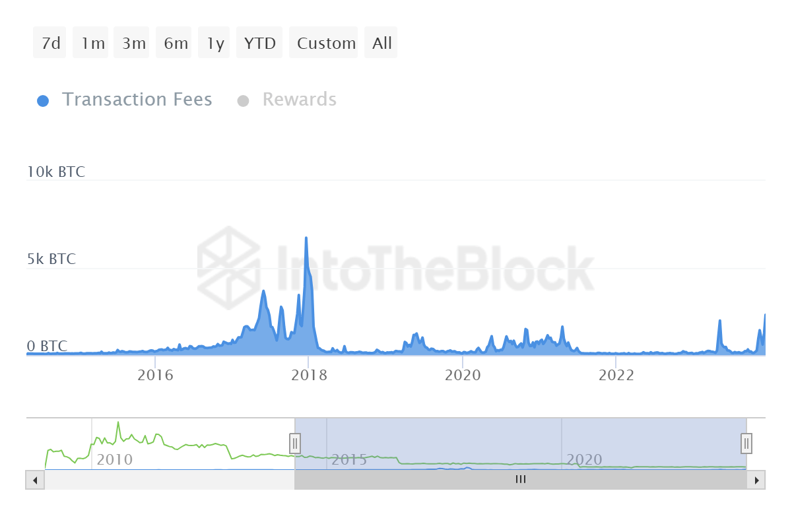Select the 1m time range
The image size is (792, 528).
[x=90, y=42]
